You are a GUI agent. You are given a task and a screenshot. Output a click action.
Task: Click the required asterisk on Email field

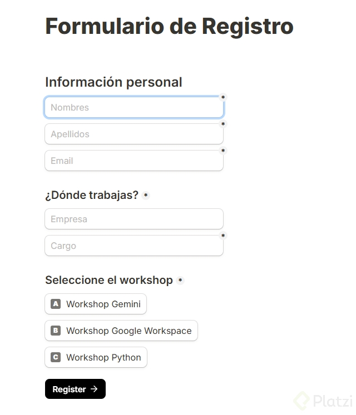pyautogui.click(x=223, y=151)
